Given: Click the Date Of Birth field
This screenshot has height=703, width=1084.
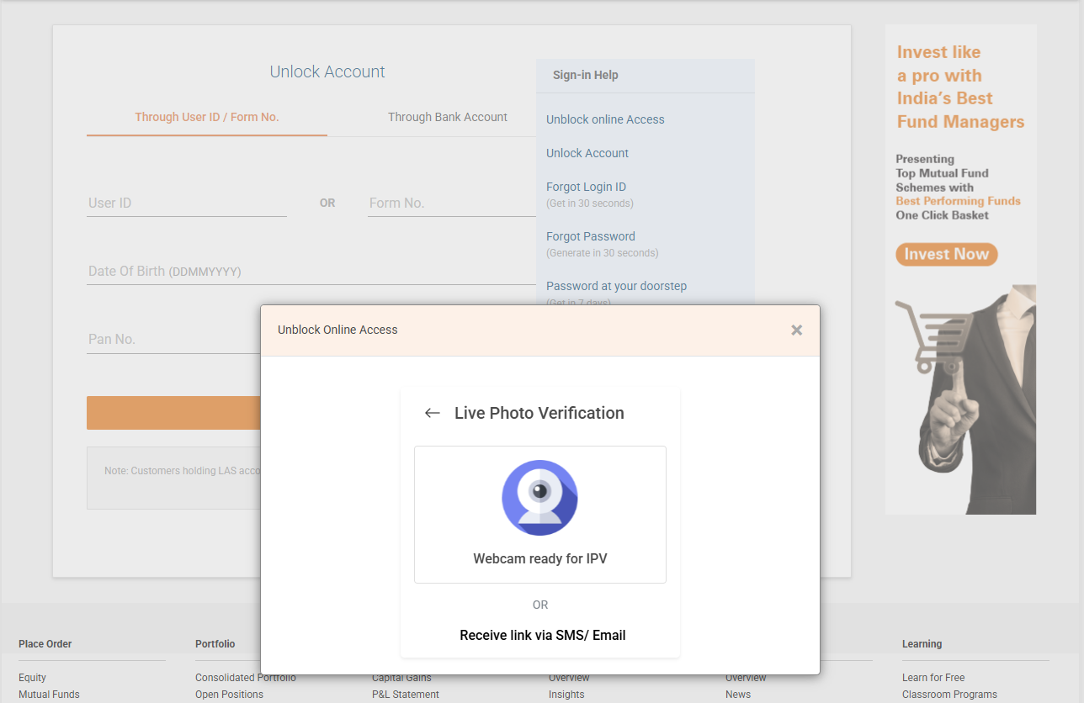Looking at the screenshot, I should [x=210, y=271].
